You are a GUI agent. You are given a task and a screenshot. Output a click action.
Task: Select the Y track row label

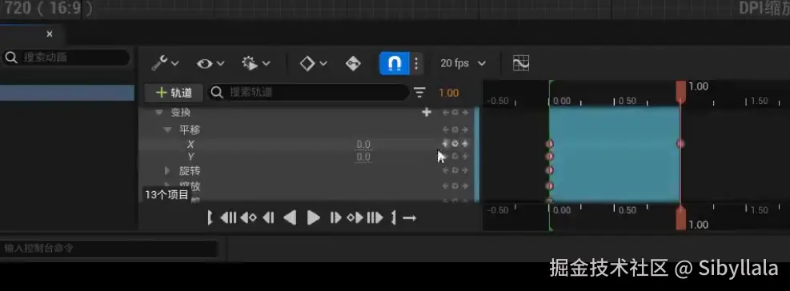[191, 157]
